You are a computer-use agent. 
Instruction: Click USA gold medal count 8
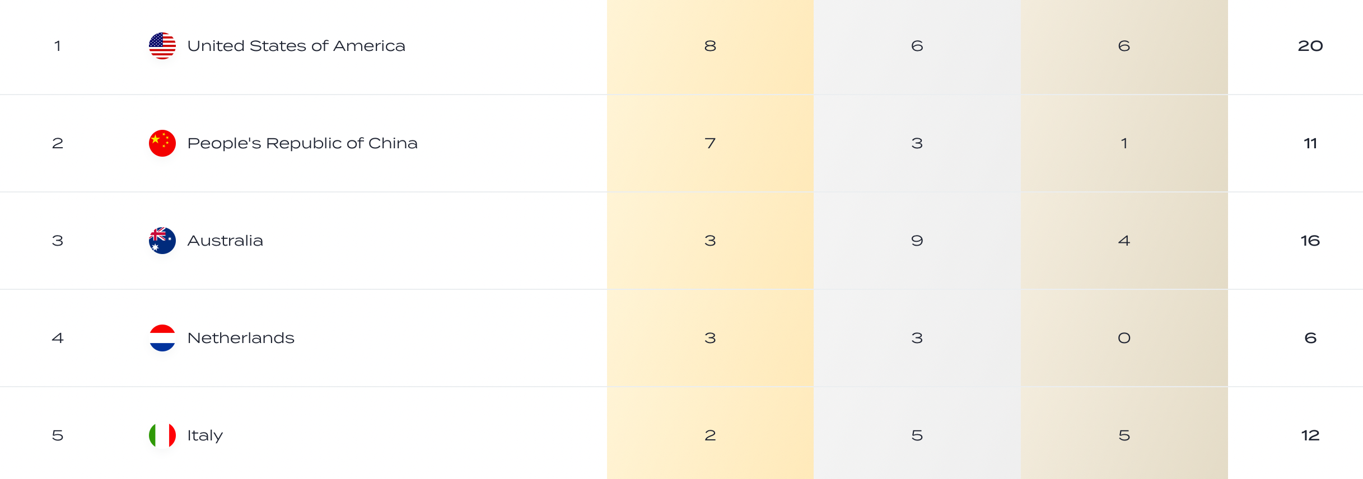pyautogui.click(x=710, y=46)
